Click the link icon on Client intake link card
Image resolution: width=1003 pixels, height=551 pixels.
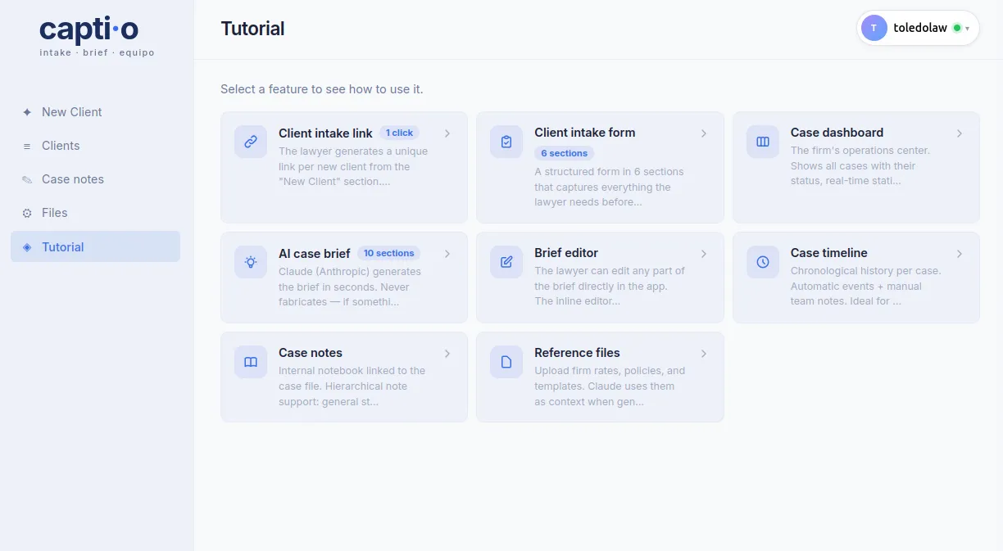click(251, 142)
